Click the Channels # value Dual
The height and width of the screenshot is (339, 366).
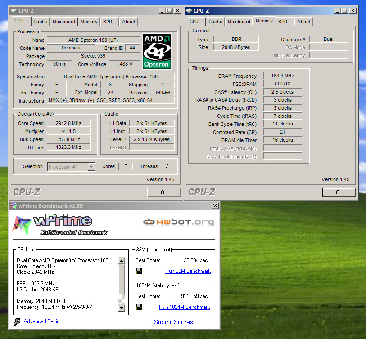tap(329, 39)
